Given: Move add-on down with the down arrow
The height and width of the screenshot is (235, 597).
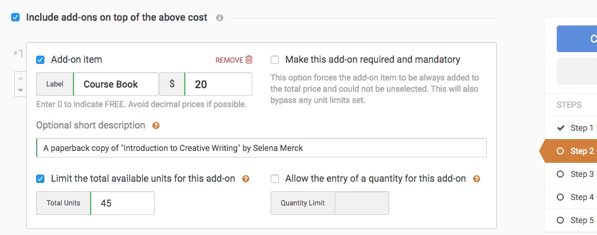Looking at the screenshot, I should [x=21, y=91].
